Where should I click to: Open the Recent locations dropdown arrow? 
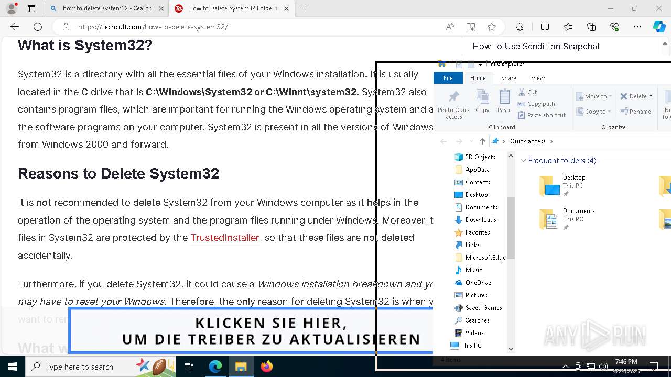tap(471, 141)
